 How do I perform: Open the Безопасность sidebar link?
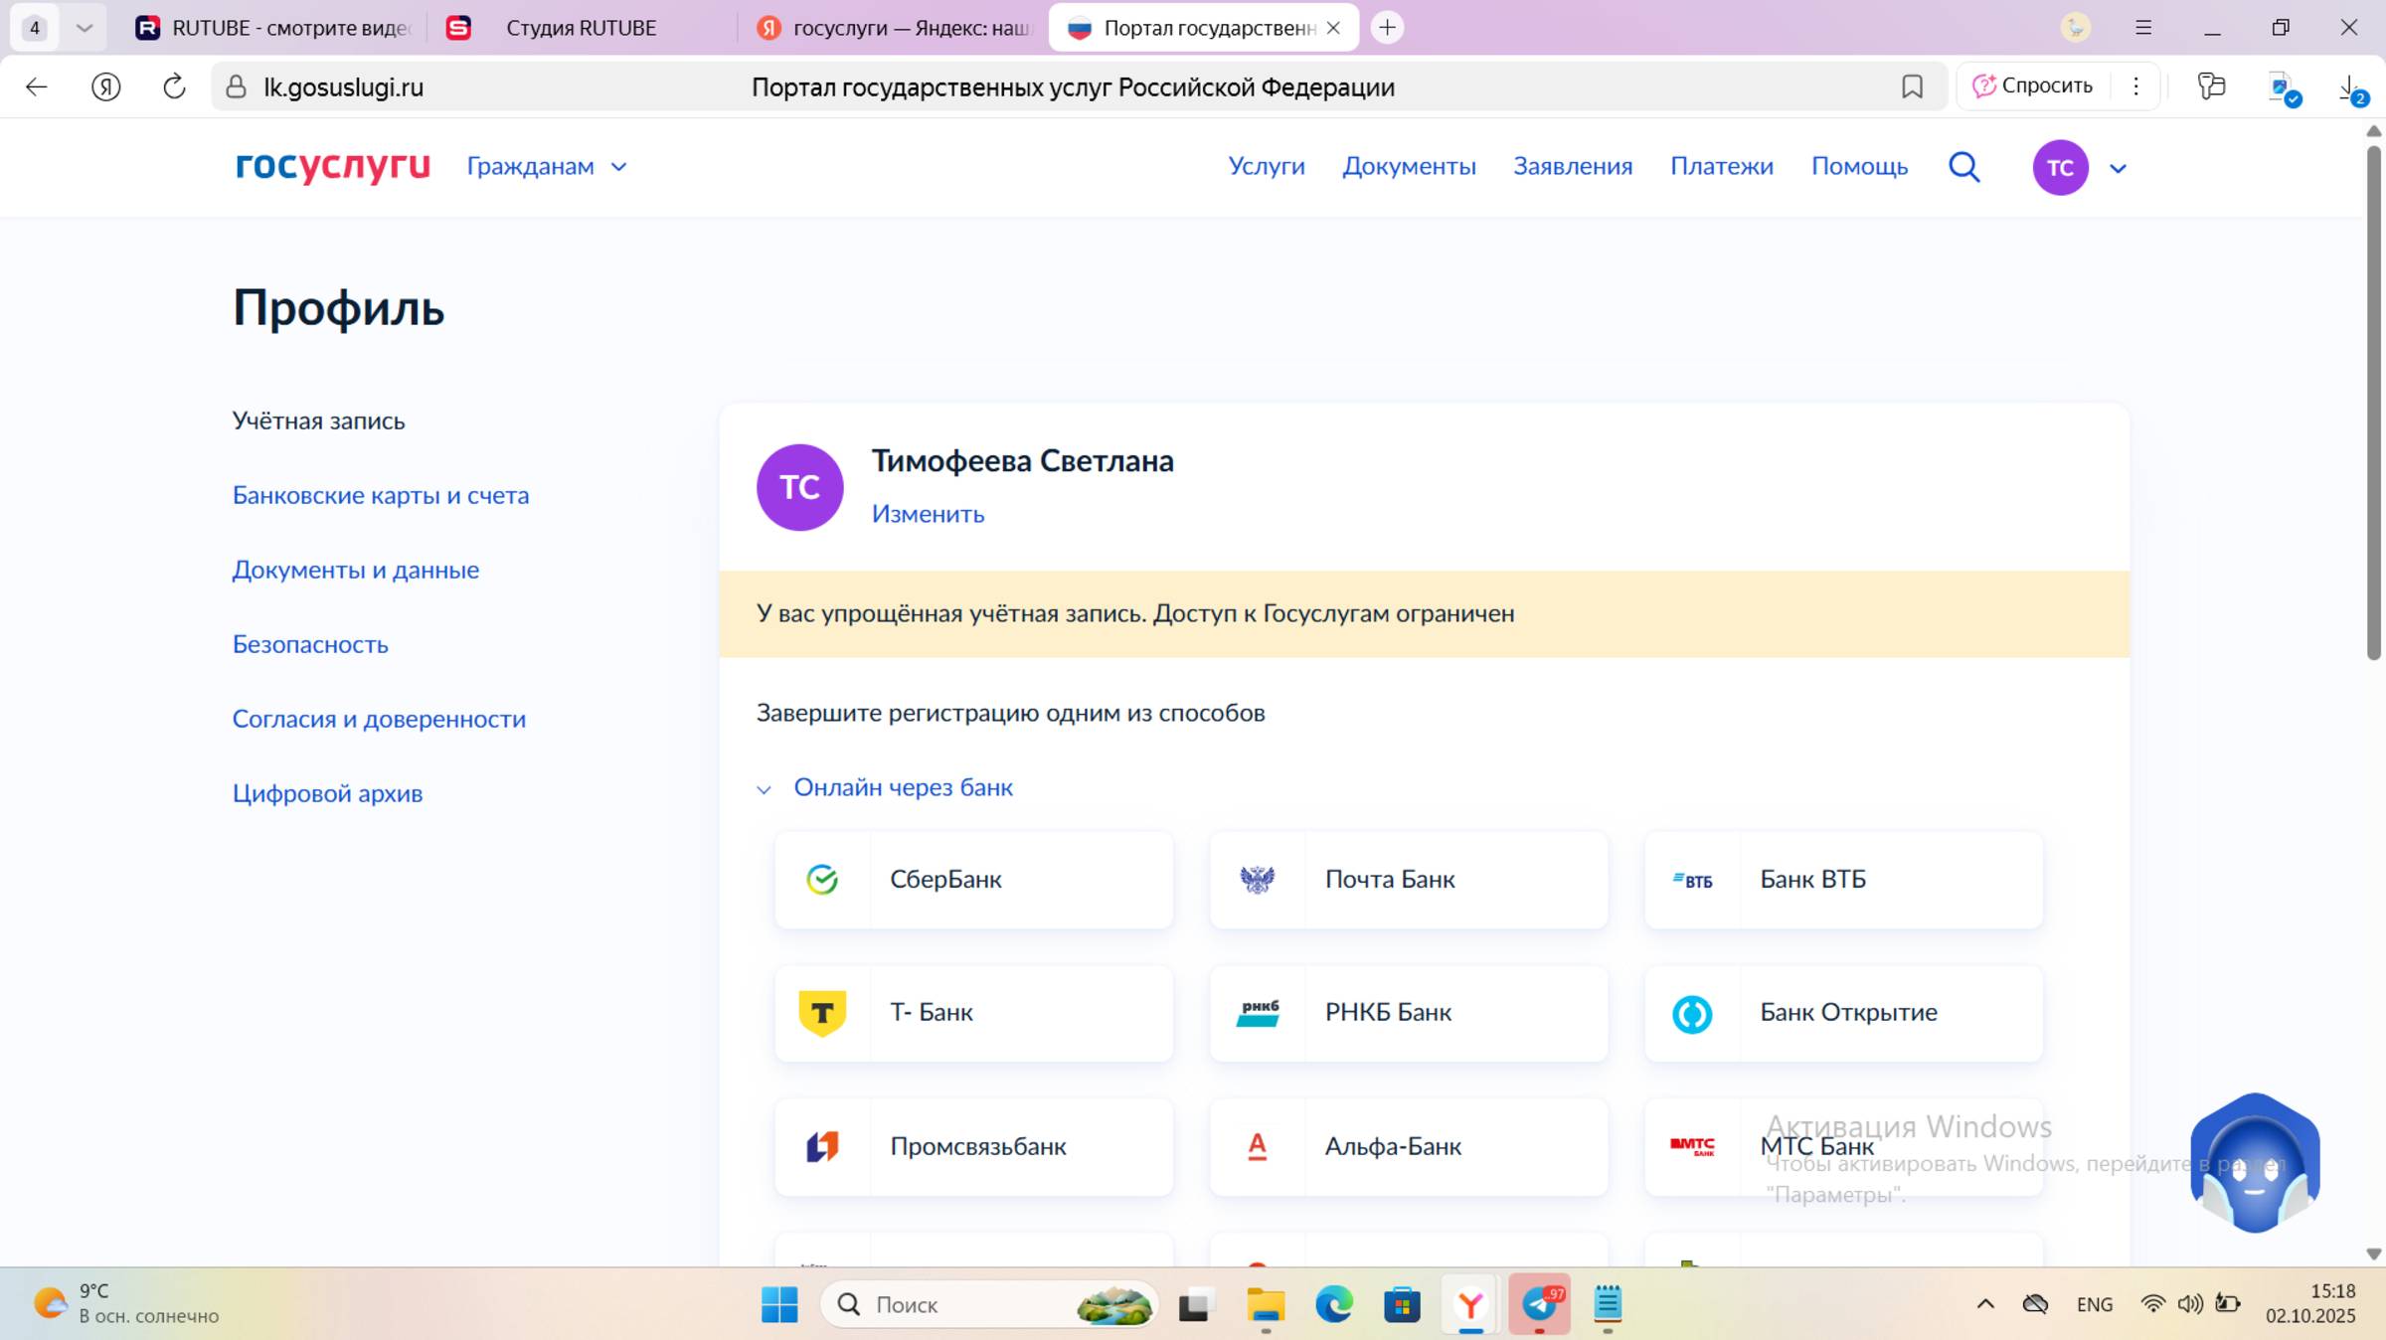(x=310, y=645)
